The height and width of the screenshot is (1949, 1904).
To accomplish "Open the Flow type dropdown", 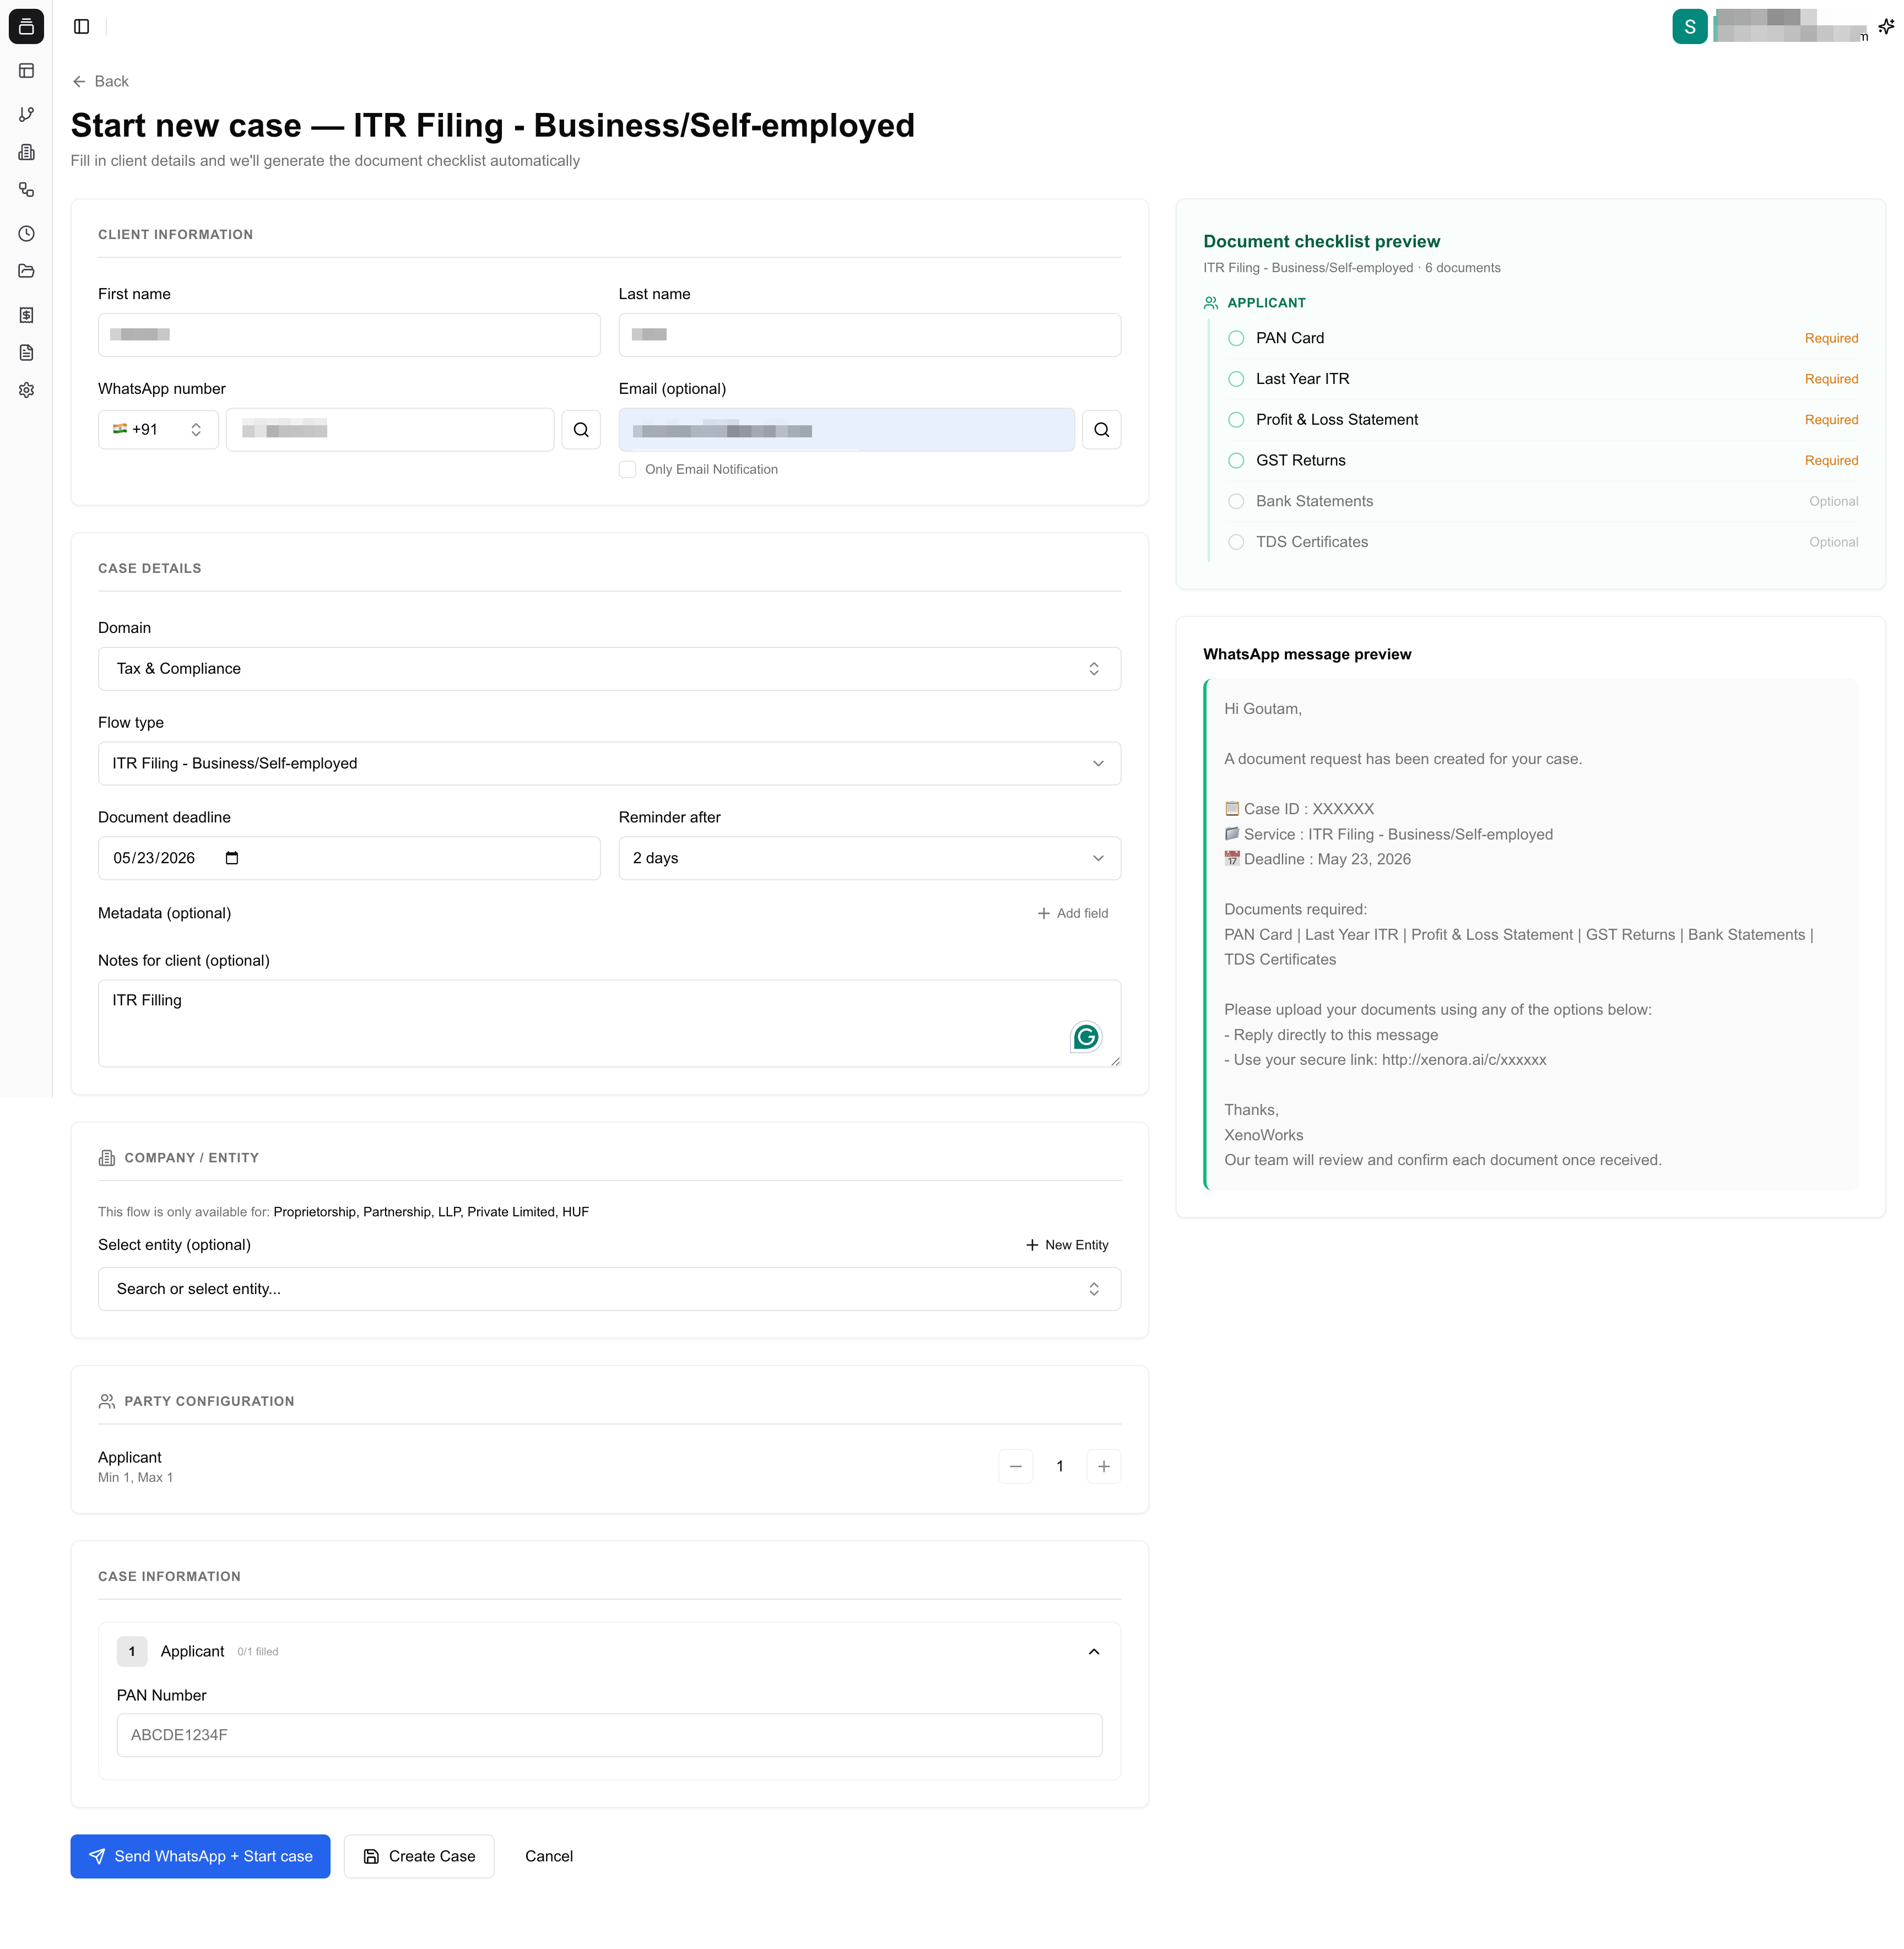I will (609, 764).
